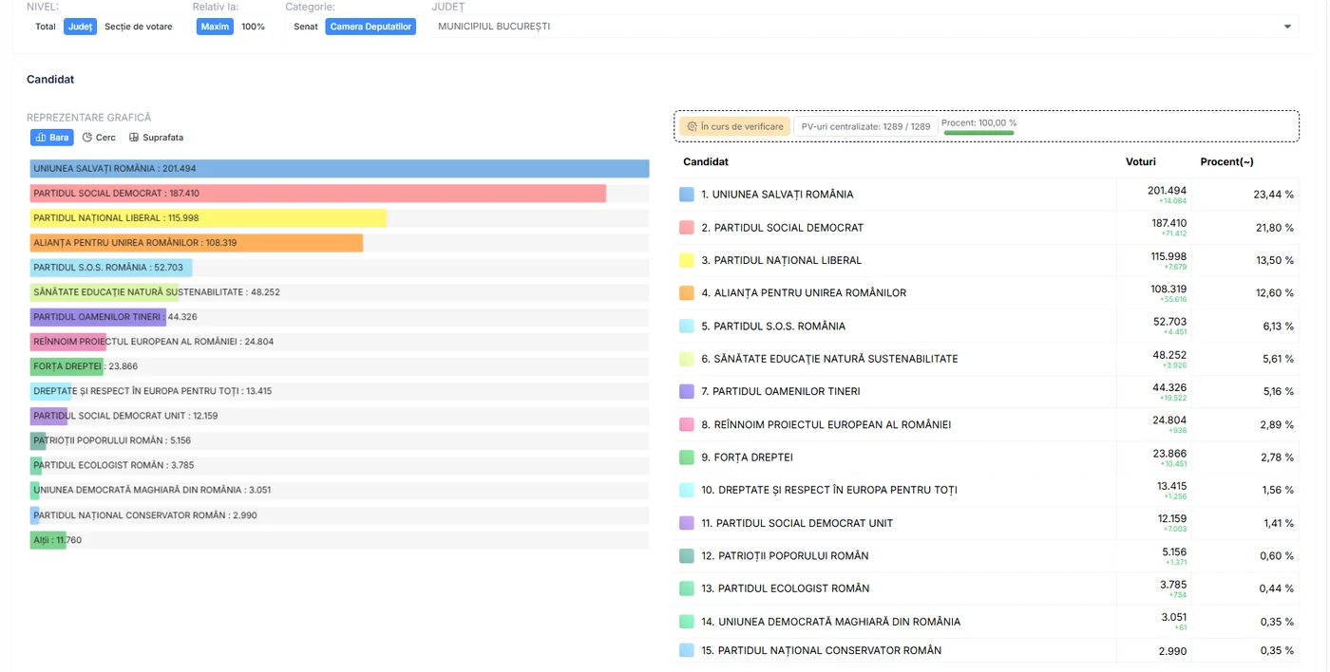Click Partidul S.O.S. România swatch in table
Viewport: 1330px width, 672px height.
(687, 326)
